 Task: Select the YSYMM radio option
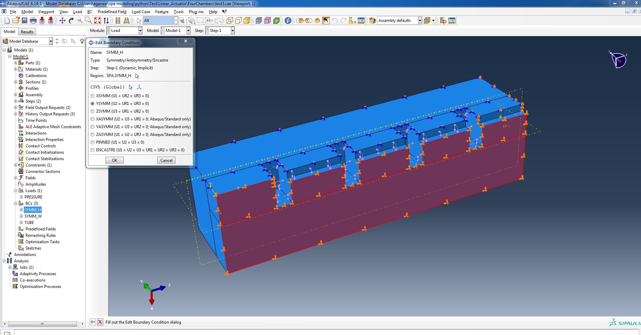tap(92, 104)
